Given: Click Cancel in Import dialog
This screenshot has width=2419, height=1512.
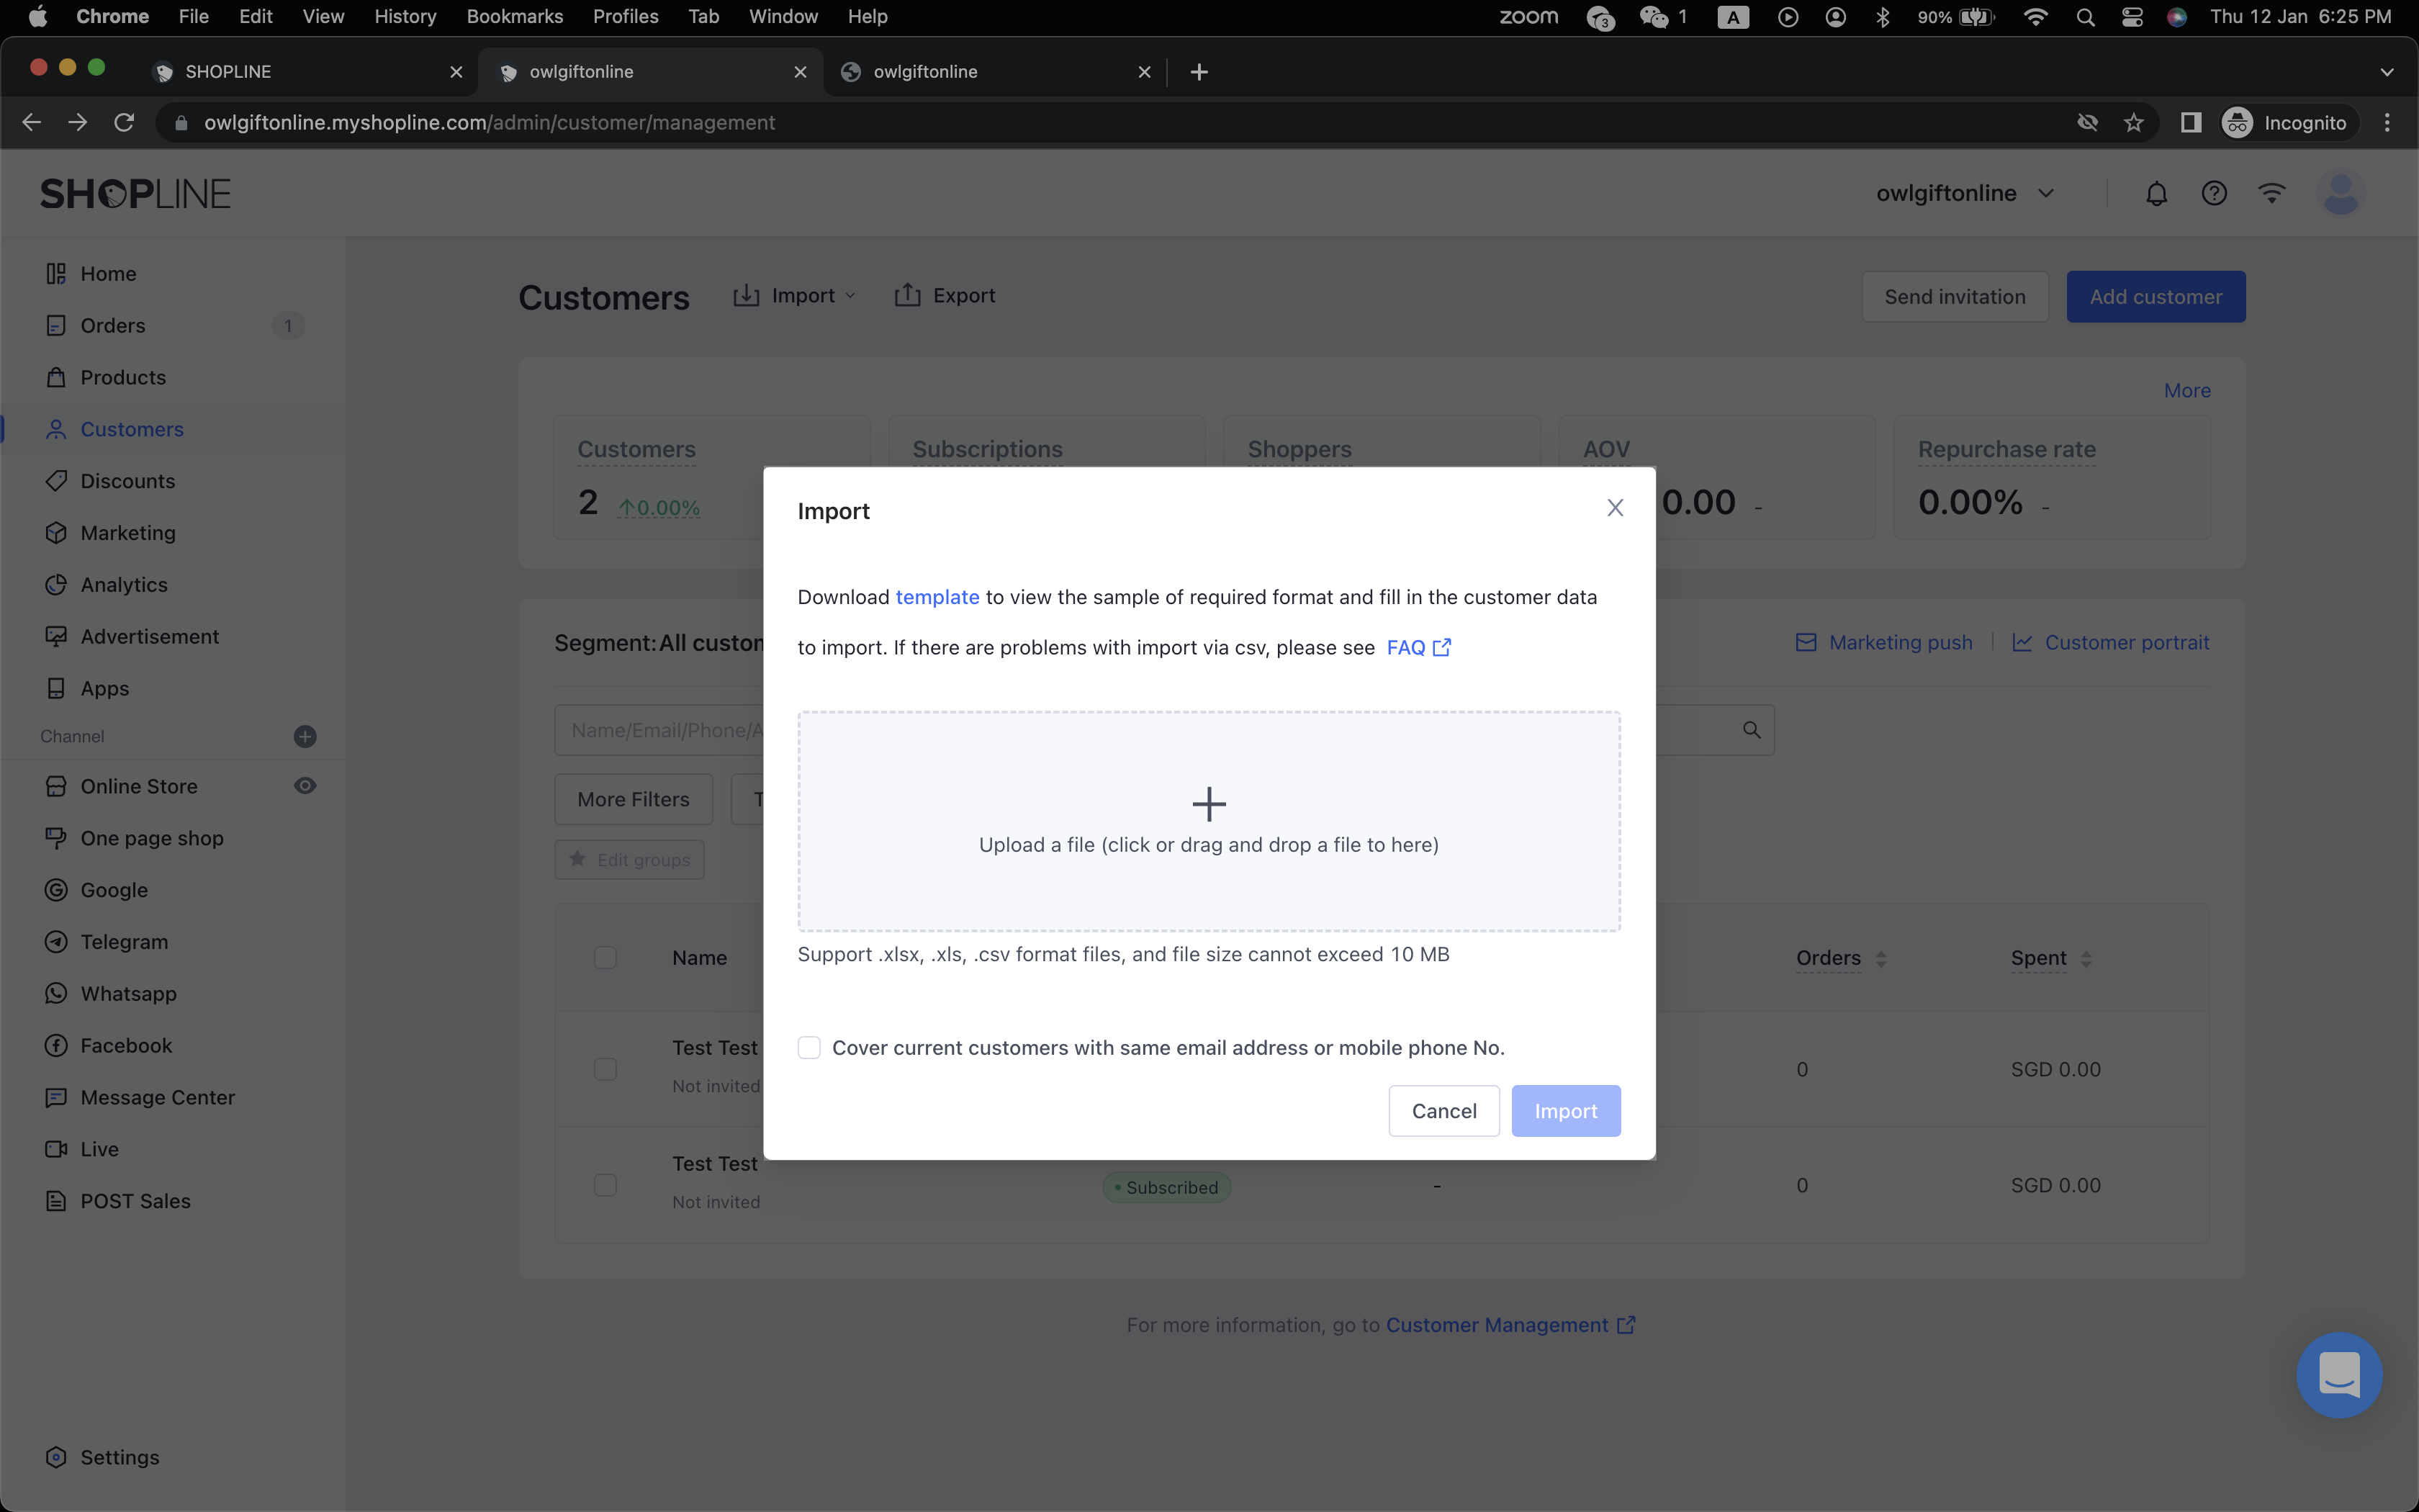Looking at the screenshot, I should (x=1443, y=1110).
